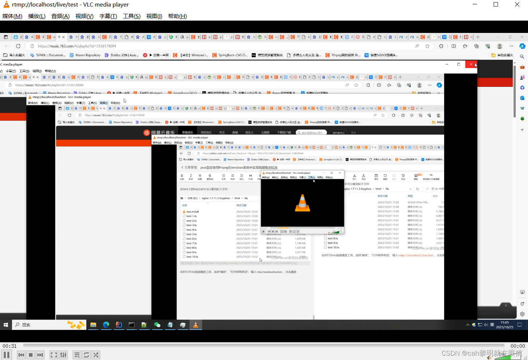This screenshot has height=360, width=528.
Task: Maximize the VLC media player window
Action: click(x=496, y=4)
